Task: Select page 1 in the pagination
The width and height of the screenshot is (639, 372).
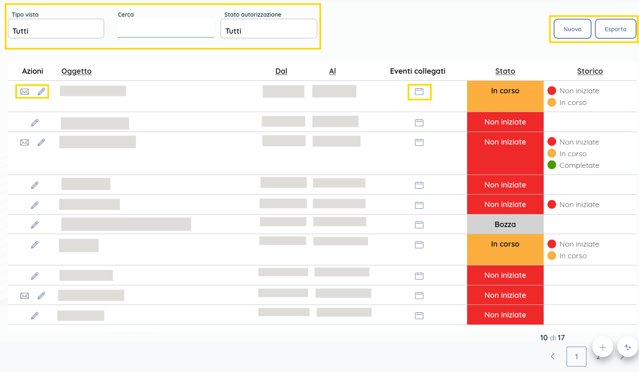Action: (x=577, y=357)
